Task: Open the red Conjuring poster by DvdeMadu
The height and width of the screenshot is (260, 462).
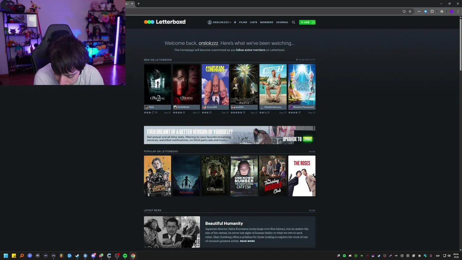Action: [x=186, y=84]
